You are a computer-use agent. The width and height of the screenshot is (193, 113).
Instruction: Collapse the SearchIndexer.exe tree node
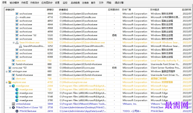pyautogui.click(x=14, y=43)
